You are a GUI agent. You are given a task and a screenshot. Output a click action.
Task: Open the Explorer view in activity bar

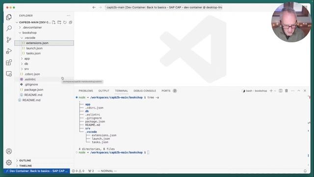click(x=9, y=17)
